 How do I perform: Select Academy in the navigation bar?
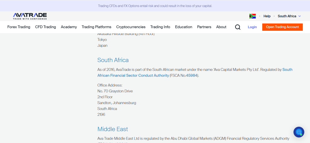tap(69, 27)
